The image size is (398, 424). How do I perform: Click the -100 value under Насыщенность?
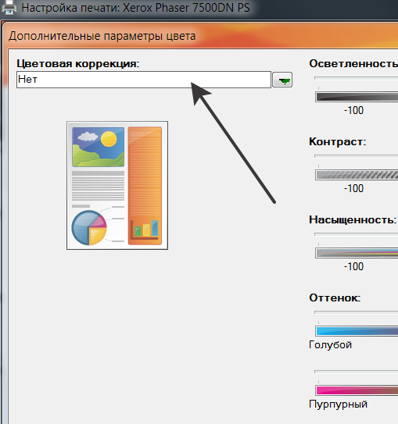pos(354,266)
